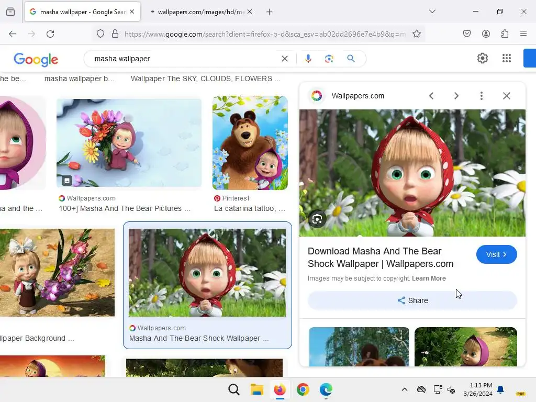The image size is (536, 402).
Task: Click the 'Wallpaper The SKY, CLOUDS, FLOWERS' caption
Action: (x=205, y=79)
